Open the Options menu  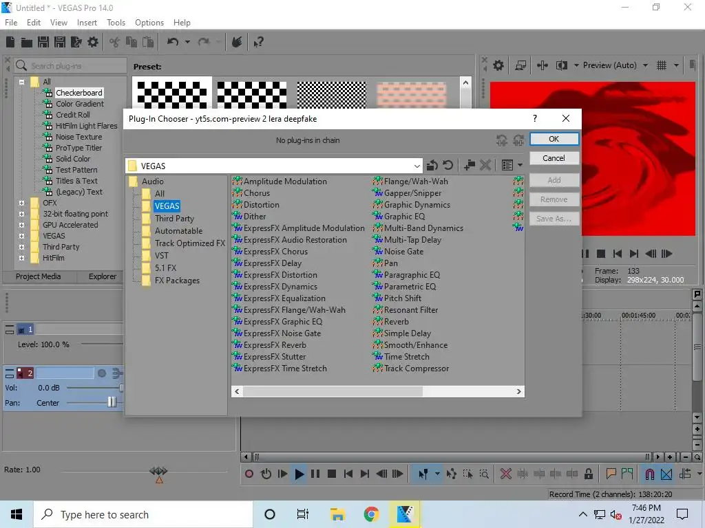[x=149, y=23]
